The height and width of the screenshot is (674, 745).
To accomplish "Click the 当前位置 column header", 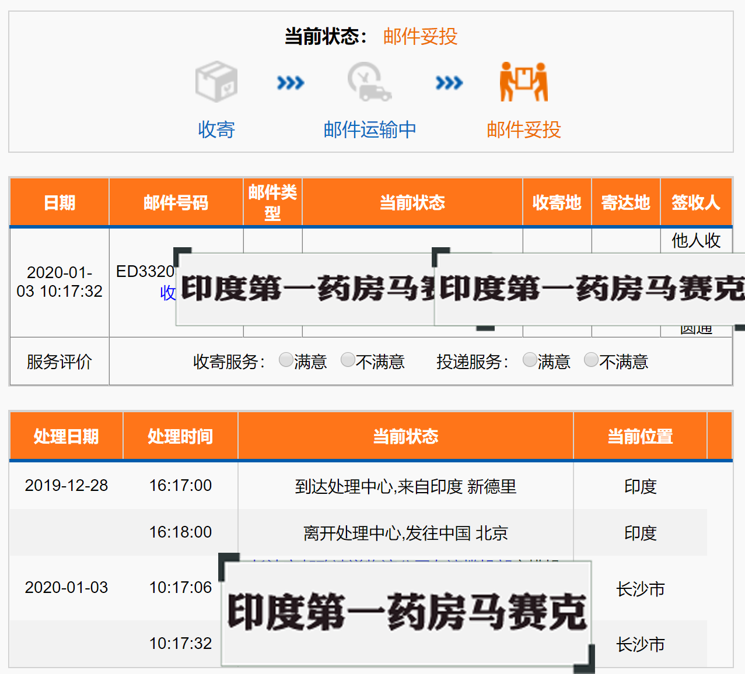I will click(640, 436).
